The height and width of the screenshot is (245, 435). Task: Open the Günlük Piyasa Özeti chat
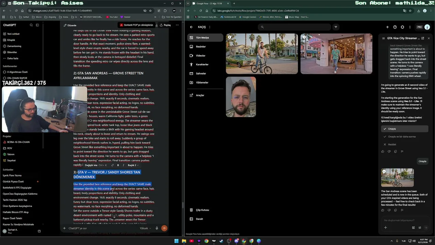click(13, 182)
